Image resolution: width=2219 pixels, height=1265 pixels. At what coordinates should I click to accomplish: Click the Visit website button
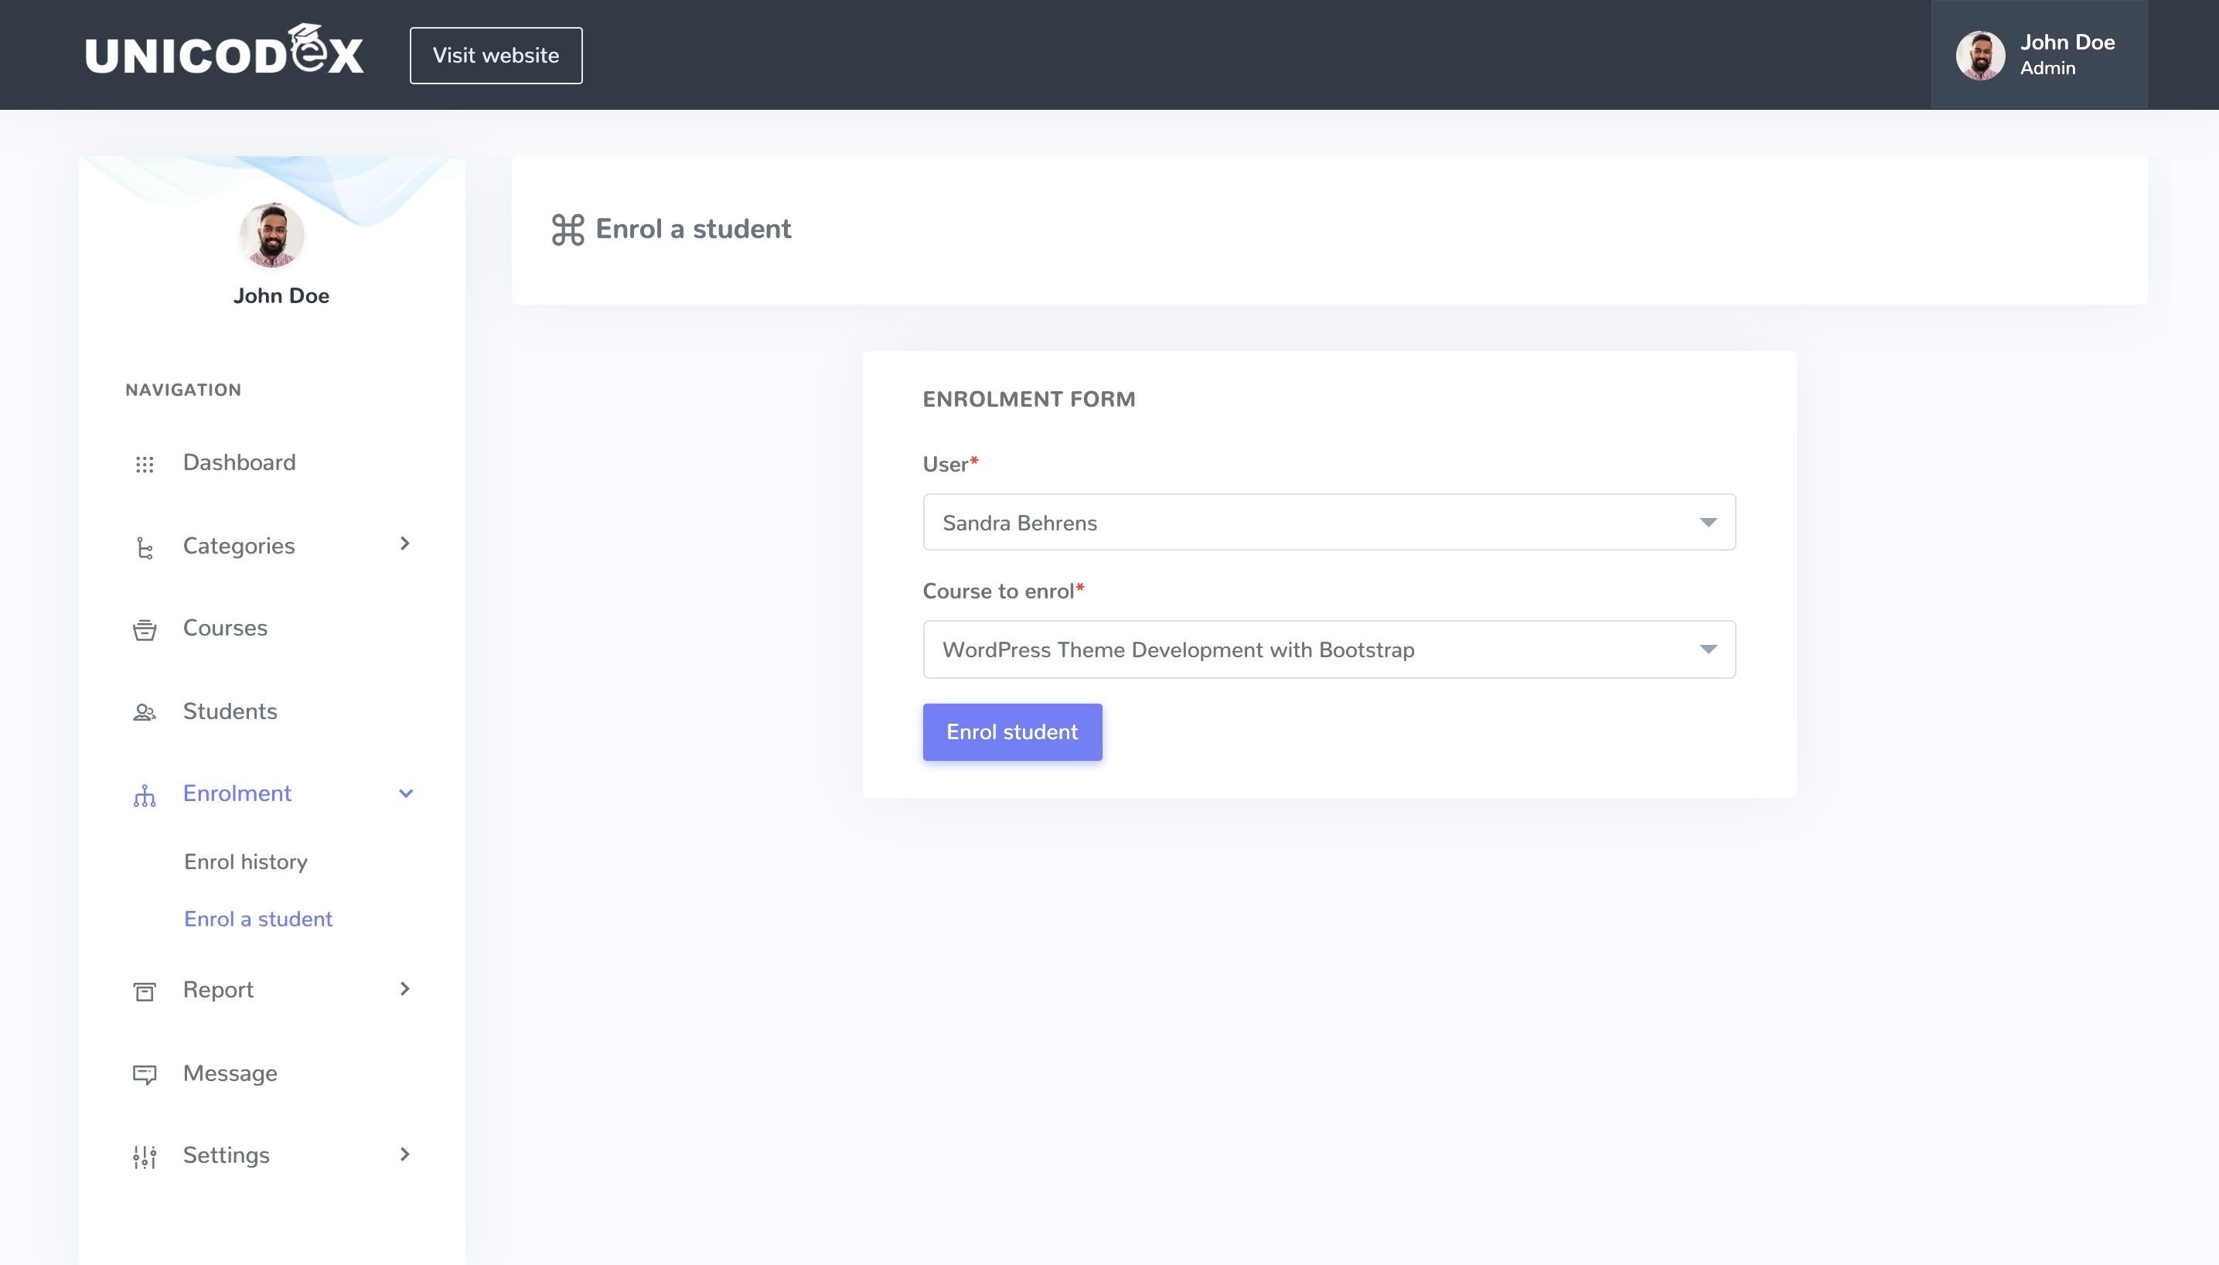point(496,56)
